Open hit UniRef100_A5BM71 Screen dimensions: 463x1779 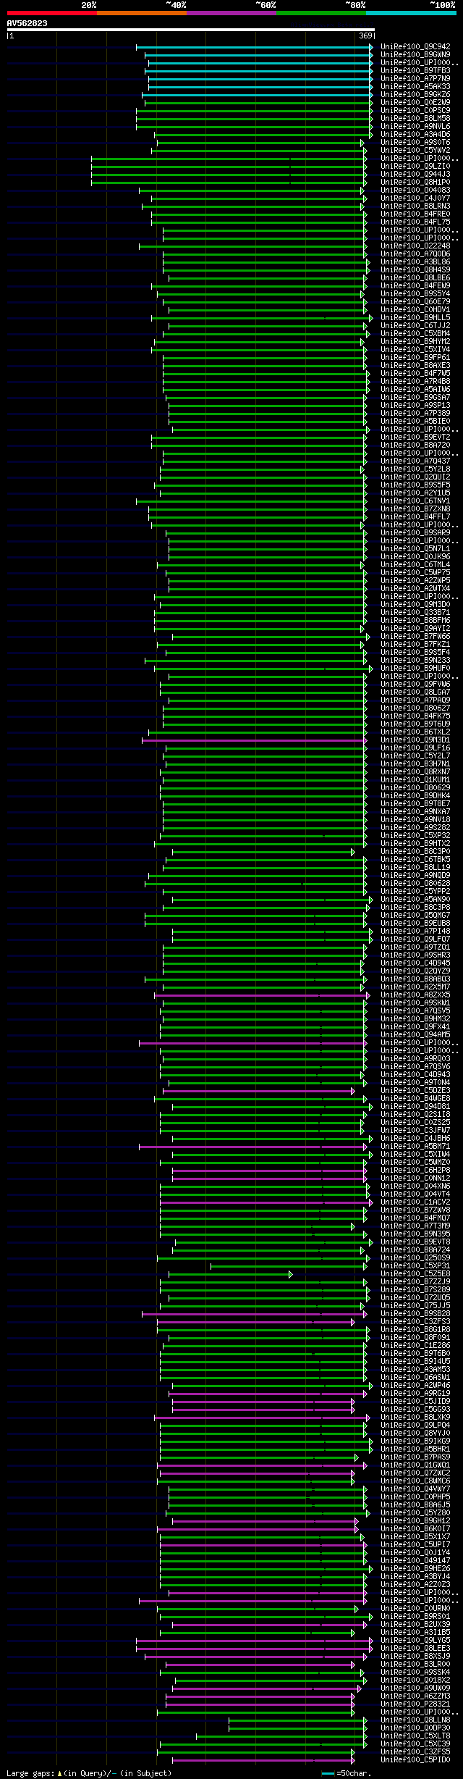[415, 1146]
